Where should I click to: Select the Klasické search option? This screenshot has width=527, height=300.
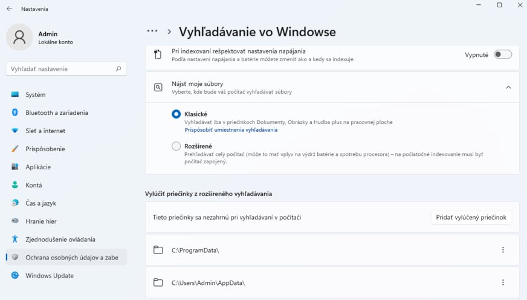point(176,114)
